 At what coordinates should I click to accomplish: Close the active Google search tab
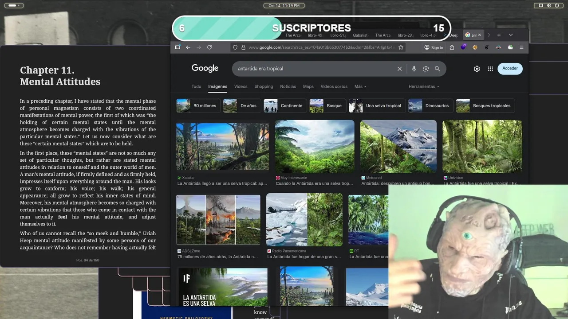click(479, 35)
